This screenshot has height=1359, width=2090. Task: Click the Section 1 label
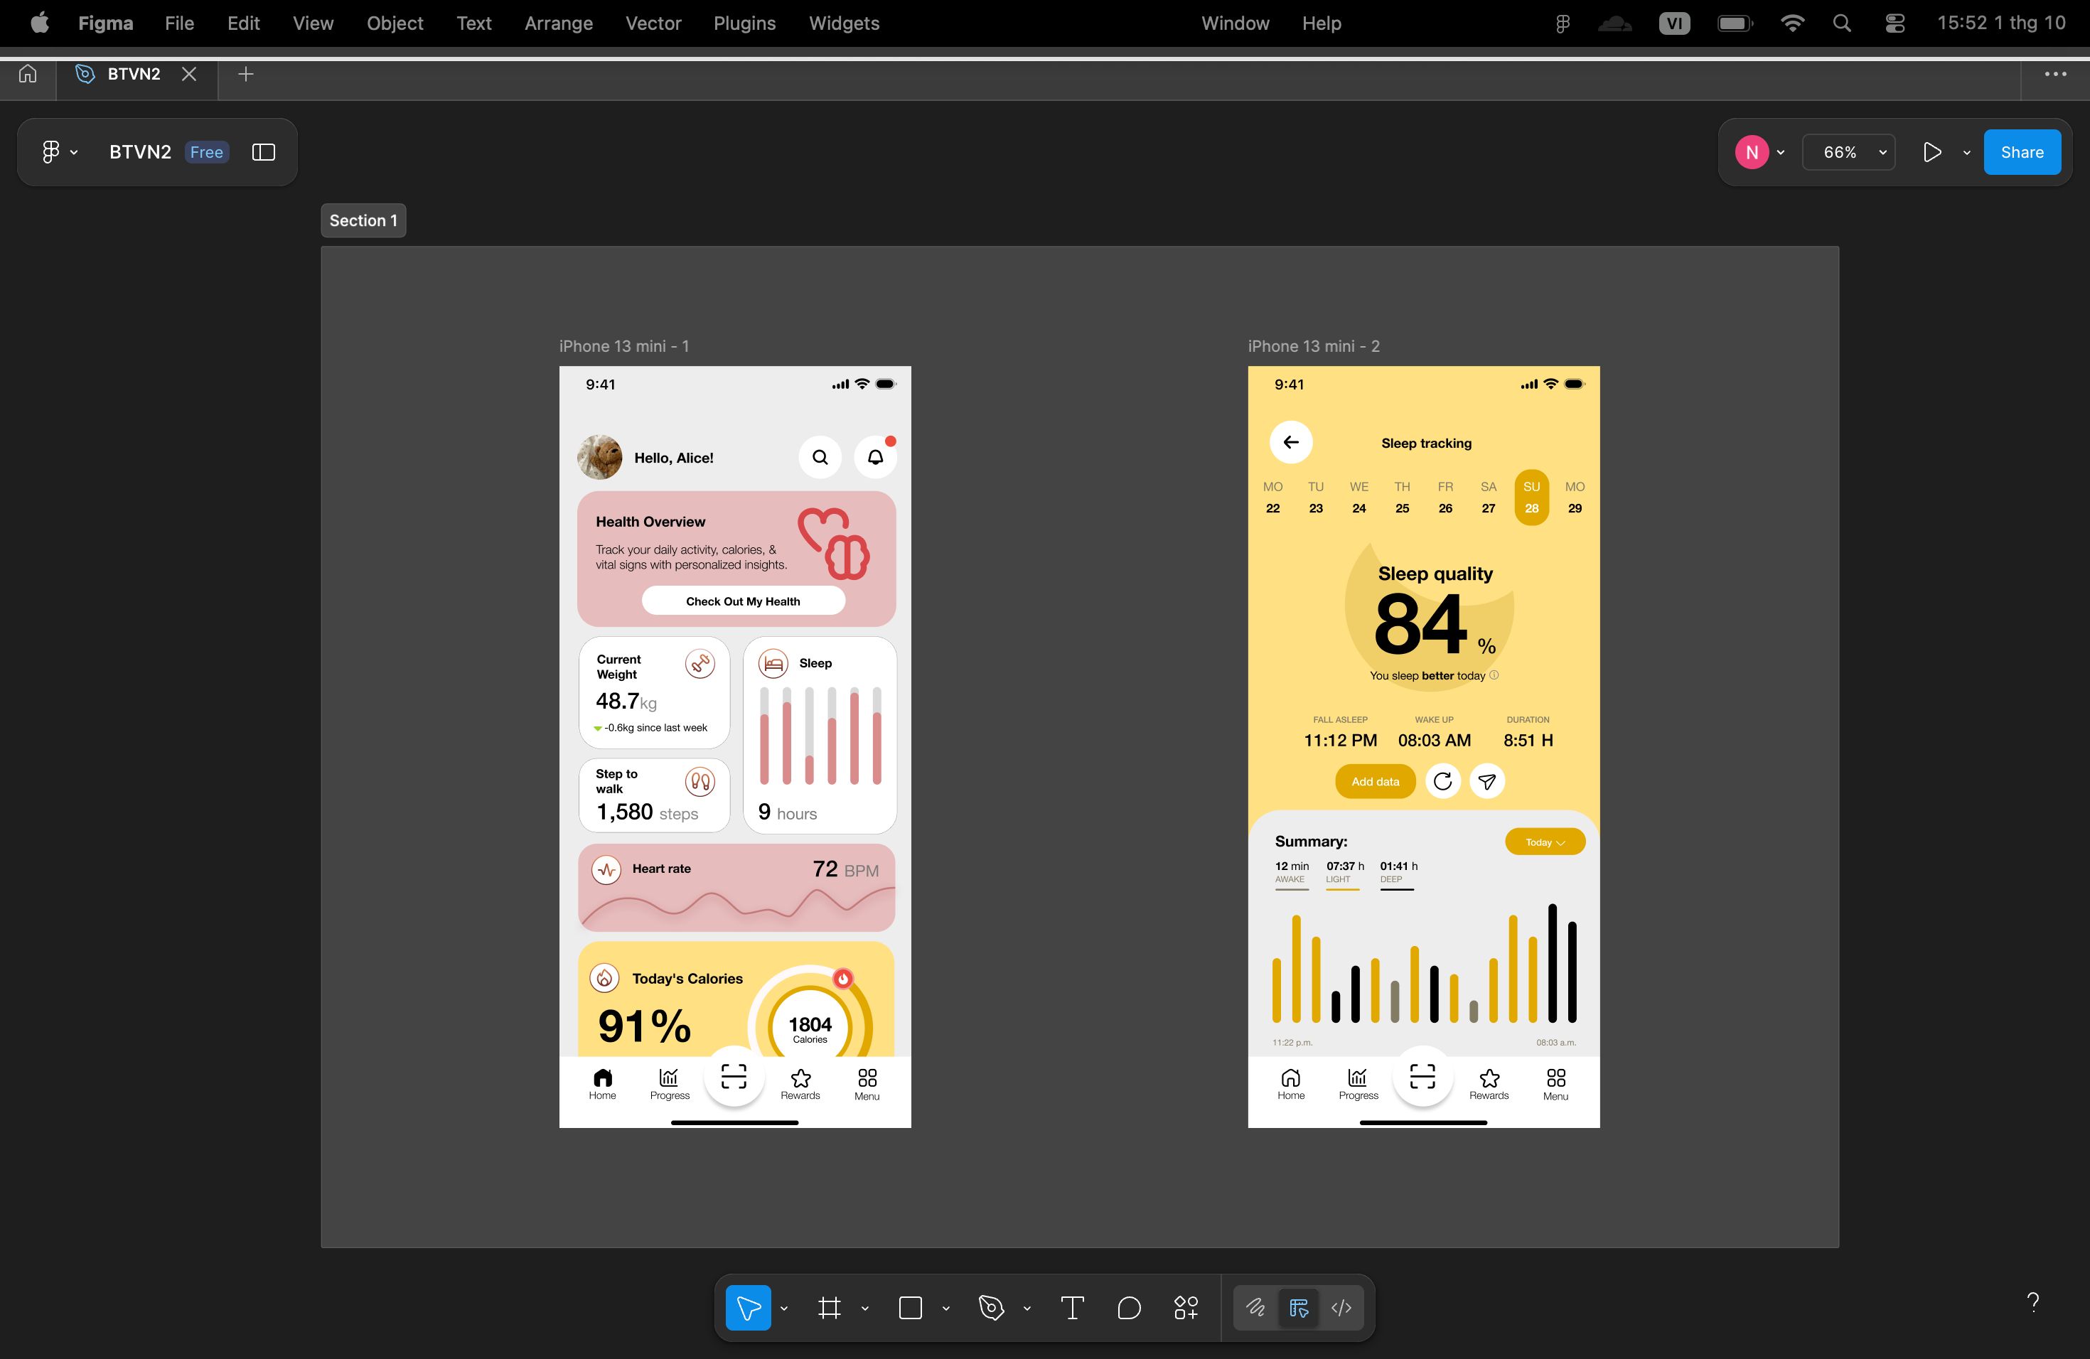pyautogui.click(x=363, y=220)
